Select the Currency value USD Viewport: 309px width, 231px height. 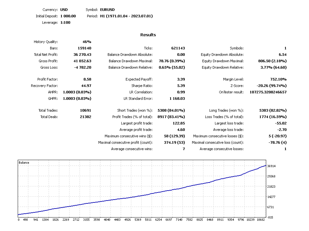tap(64, 10)
